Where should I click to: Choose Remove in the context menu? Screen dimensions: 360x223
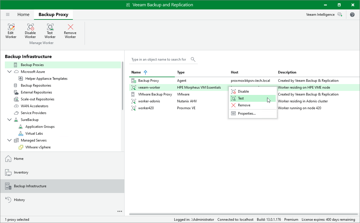click(x=253, y=105)
